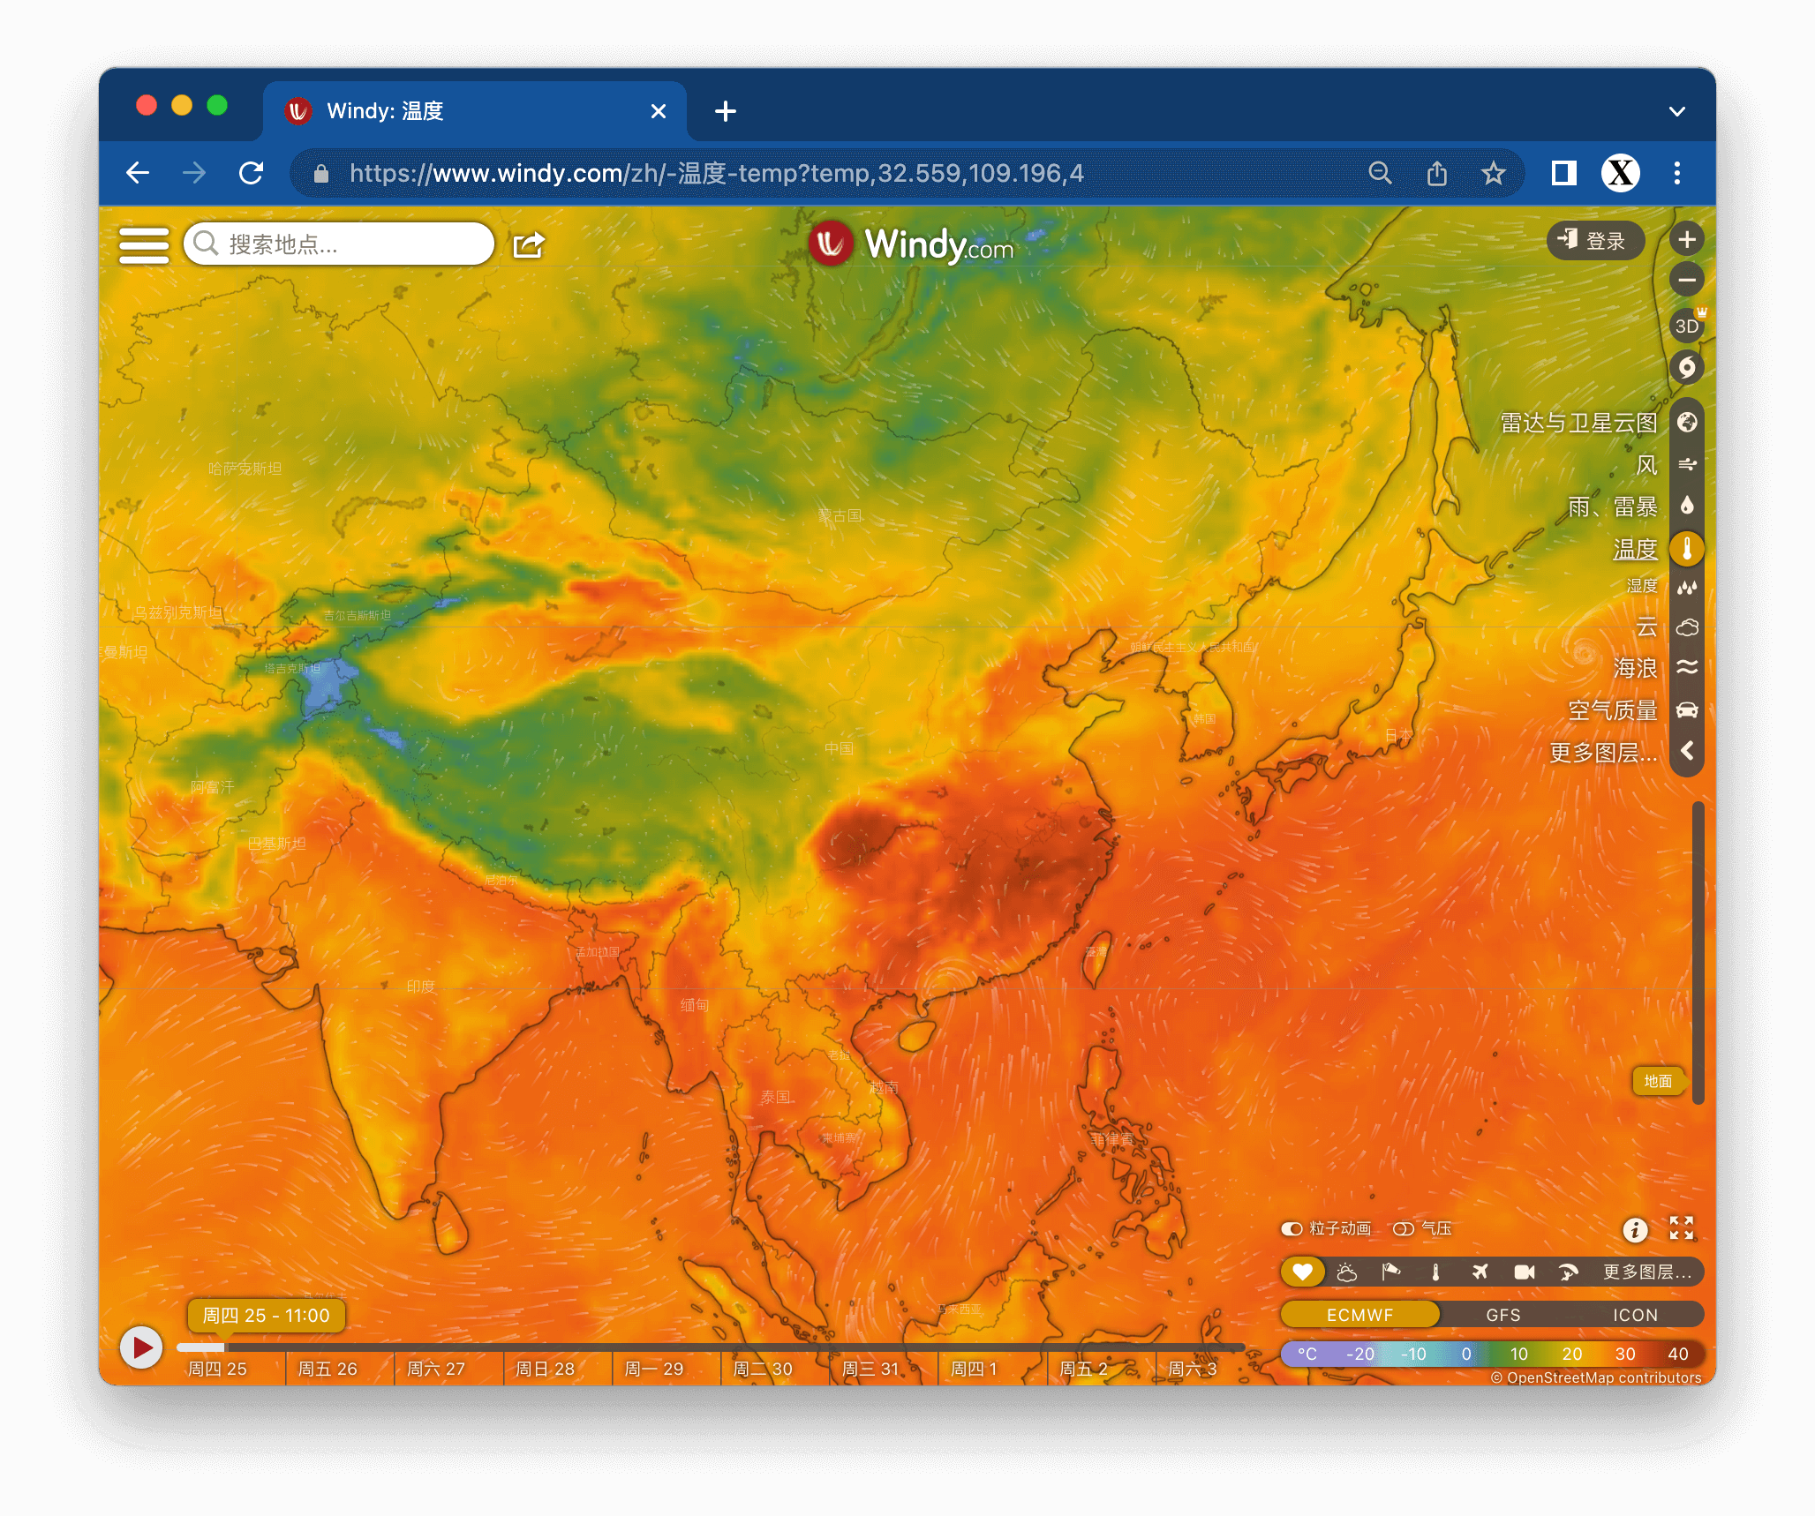
Task: Select the wind layer icon
Action: pyautogui.click(x=1686, y=464)
